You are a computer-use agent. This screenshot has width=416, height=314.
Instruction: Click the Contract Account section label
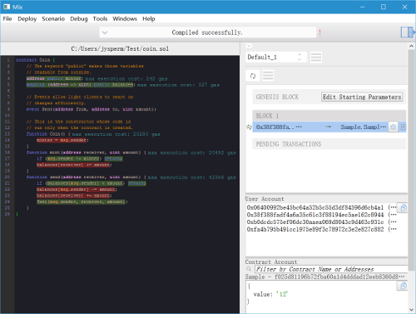[x=271, y=262]
